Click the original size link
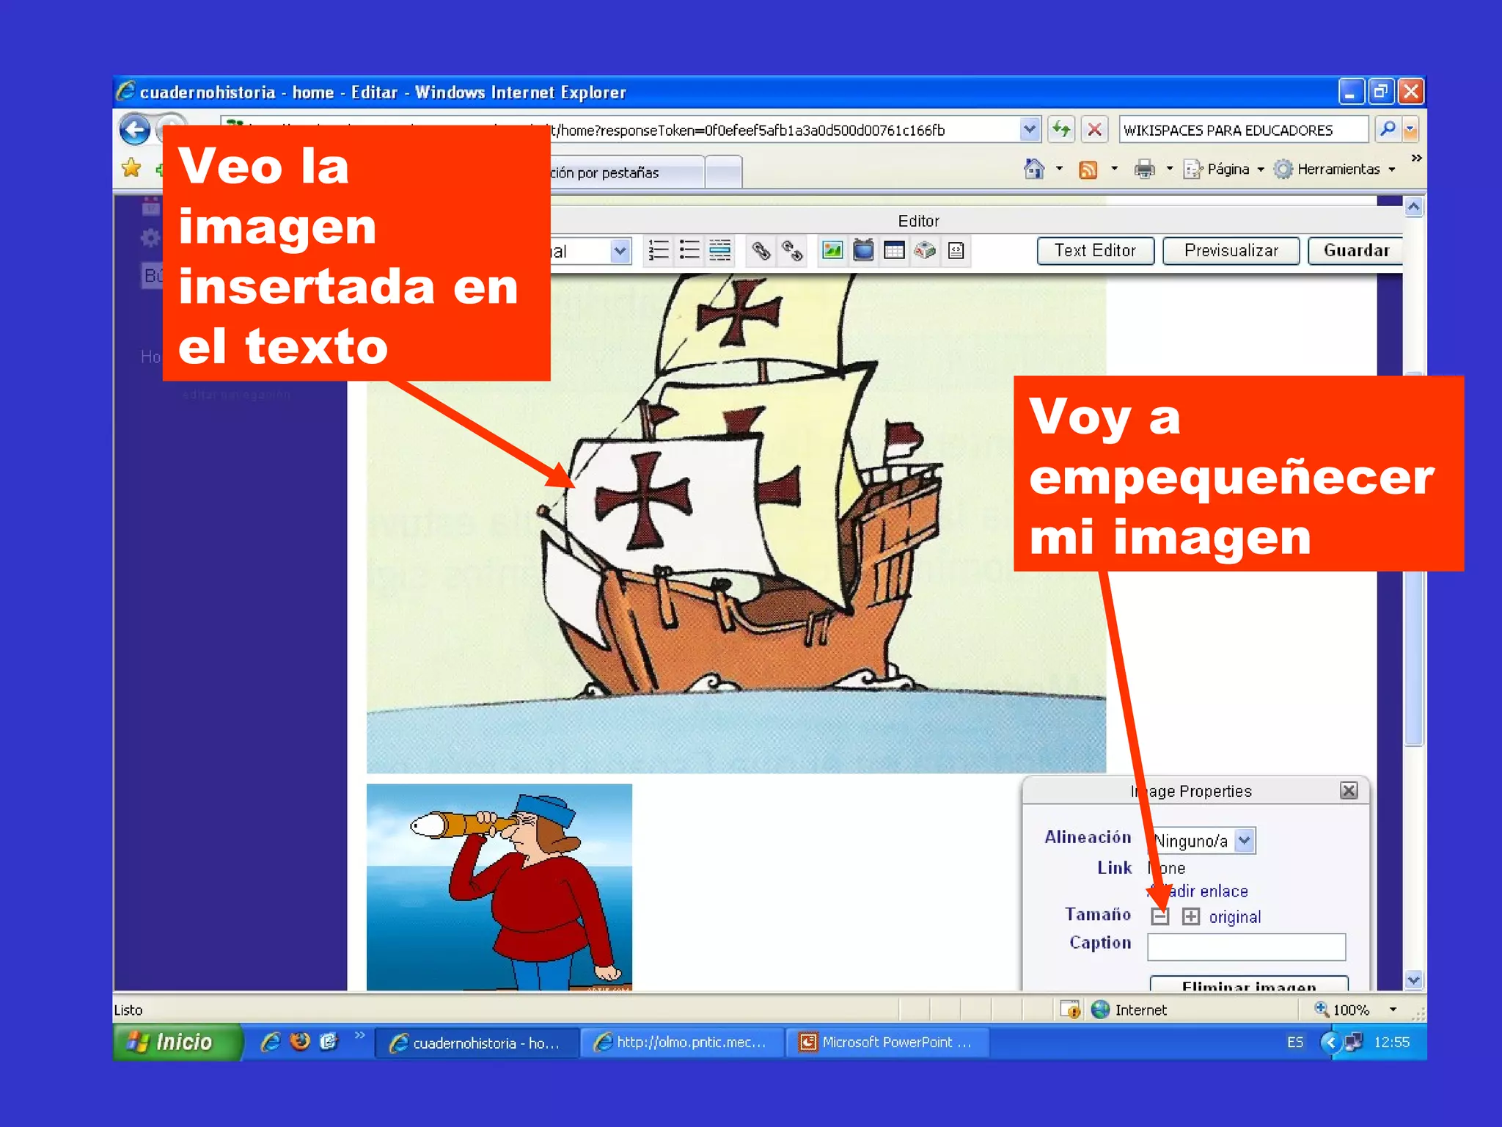 pos(1235,916)
